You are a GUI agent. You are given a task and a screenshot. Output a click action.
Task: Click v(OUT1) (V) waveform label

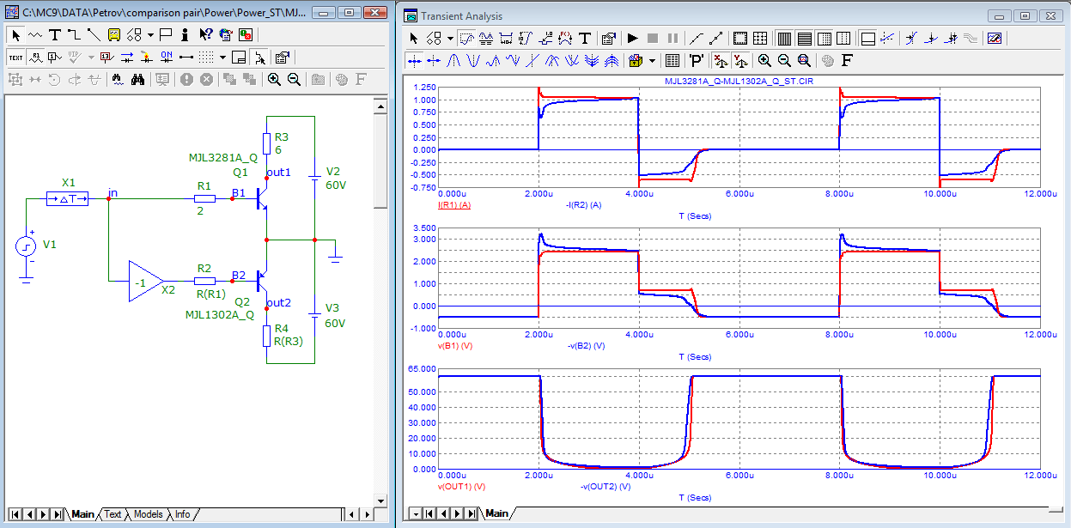tap(462, 487)
